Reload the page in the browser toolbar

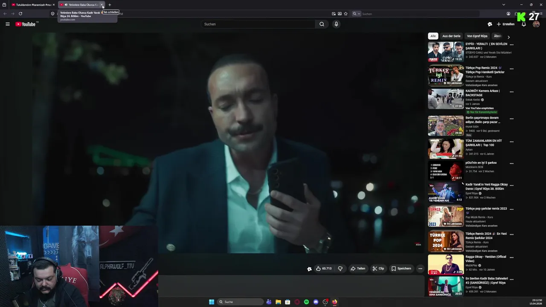click(20, 14)
